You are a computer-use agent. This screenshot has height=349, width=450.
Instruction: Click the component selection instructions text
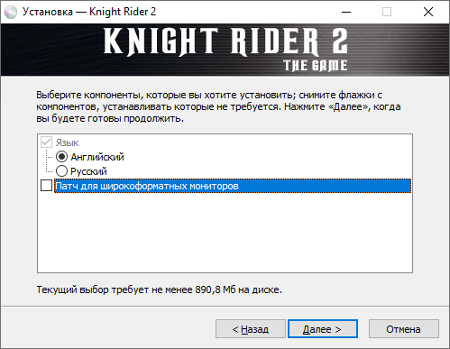click(x=218, y=106)
